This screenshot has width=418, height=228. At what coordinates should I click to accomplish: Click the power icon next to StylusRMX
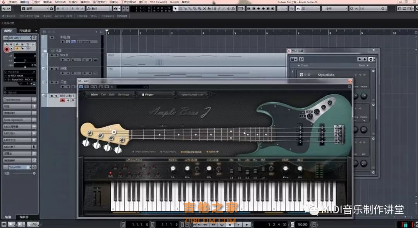click(302, 75)
